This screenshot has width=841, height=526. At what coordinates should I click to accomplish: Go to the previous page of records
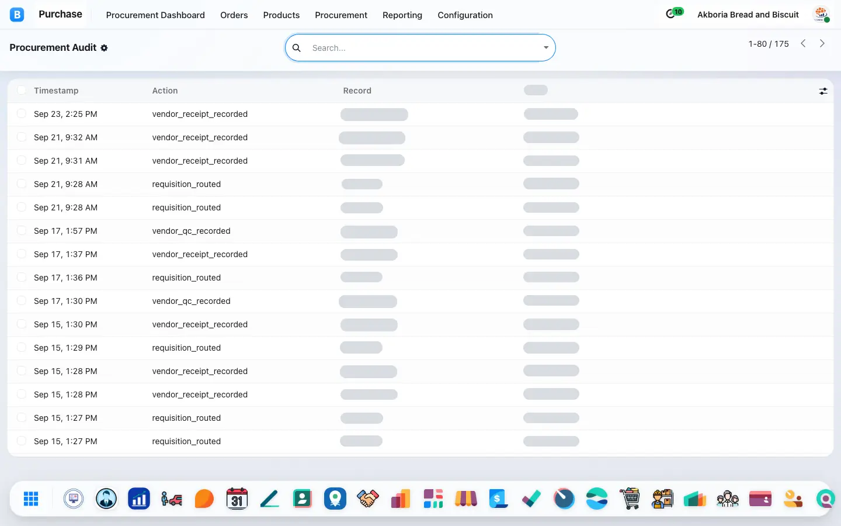point(804,43)
